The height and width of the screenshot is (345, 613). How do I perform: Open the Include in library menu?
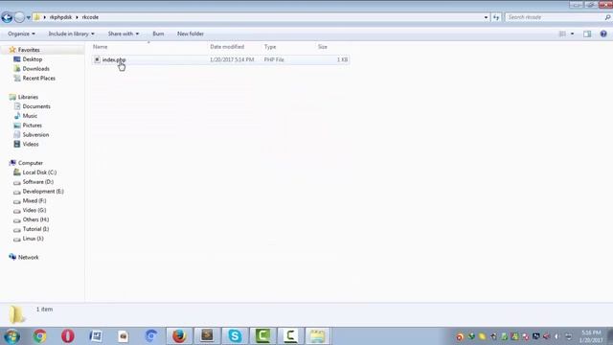point(71,34)
